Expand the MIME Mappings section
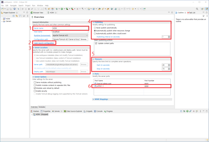This screenshot has height=142, width=209. point(93,99)
